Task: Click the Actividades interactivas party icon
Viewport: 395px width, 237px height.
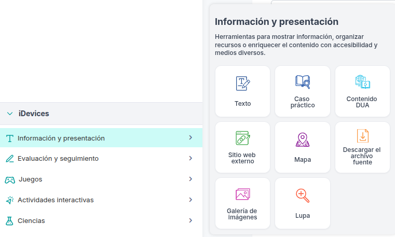Action: click(9, 200)
